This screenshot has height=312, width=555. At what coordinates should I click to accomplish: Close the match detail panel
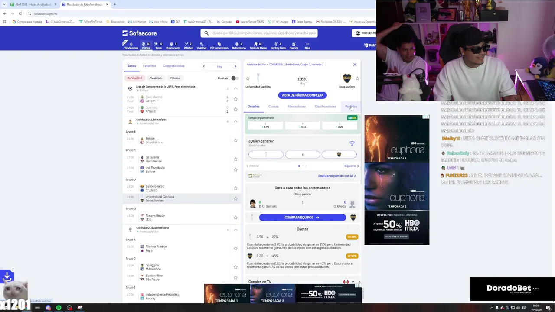(355, 65)
